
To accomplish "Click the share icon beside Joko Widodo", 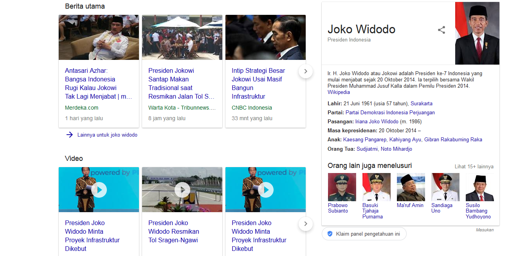I will 442,30.
